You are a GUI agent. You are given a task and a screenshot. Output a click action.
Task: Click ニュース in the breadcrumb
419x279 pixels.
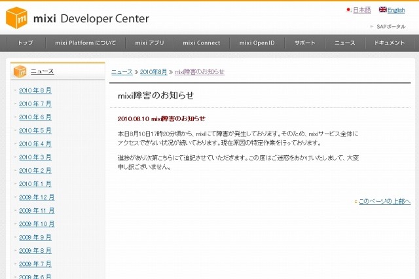click(x=122, y=72)
